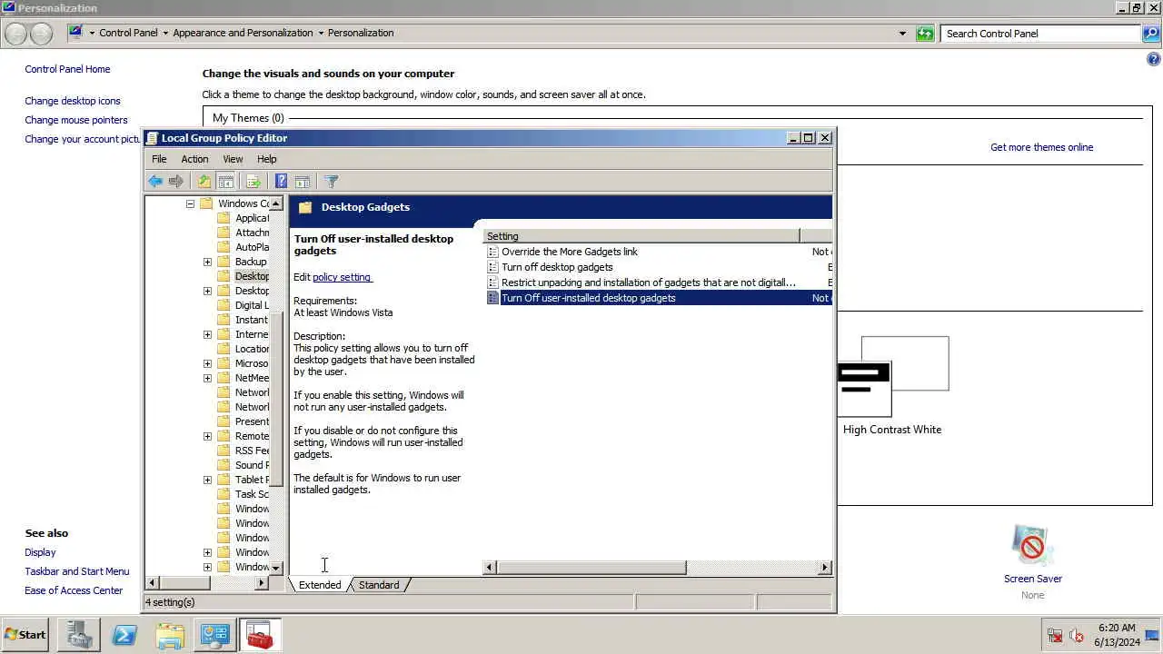Open the Help menu
The height and width of the screenshot is (654, 1163).
(x=266, y=159)
